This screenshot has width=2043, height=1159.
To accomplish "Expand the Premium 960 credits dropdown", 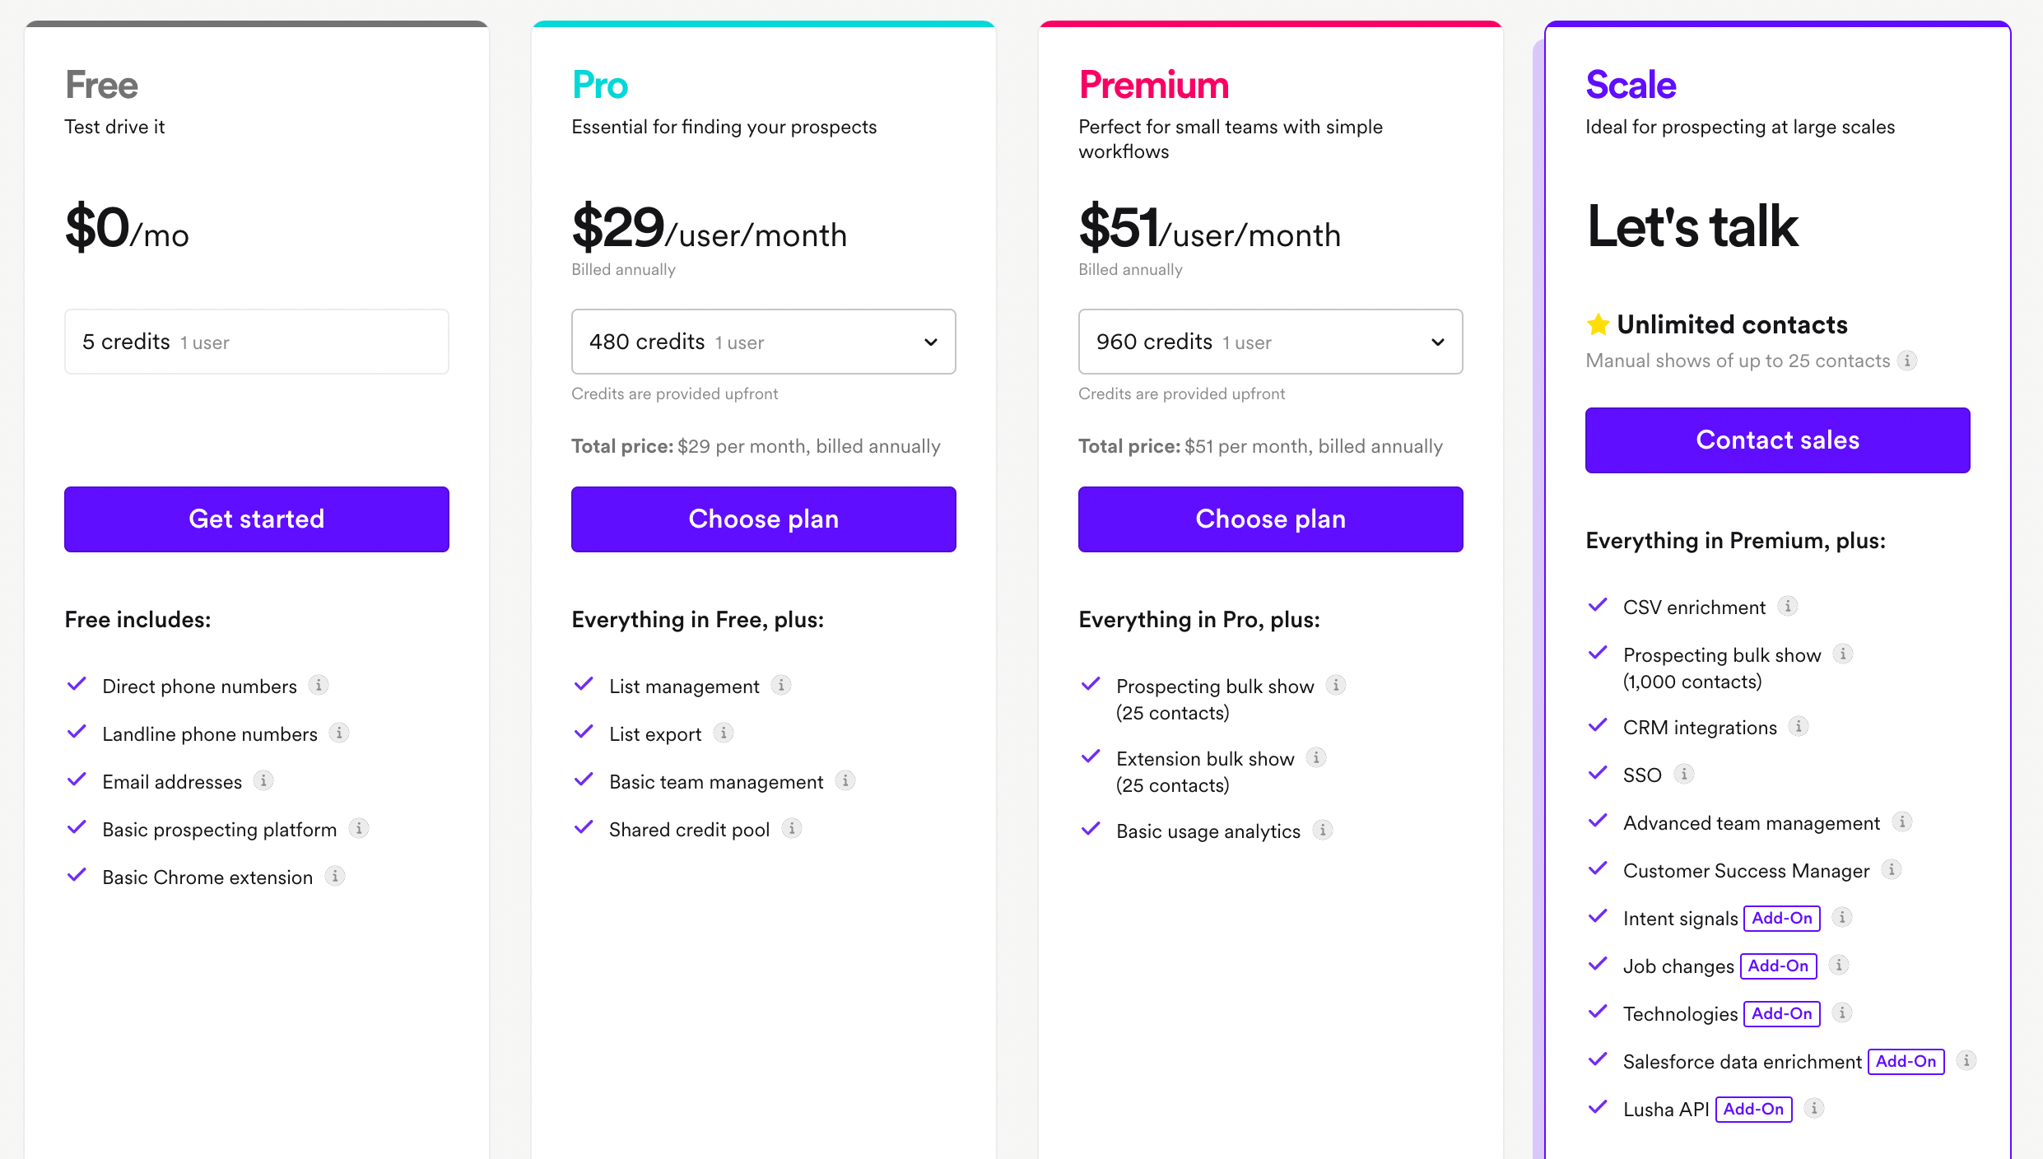I will 1270,342.
